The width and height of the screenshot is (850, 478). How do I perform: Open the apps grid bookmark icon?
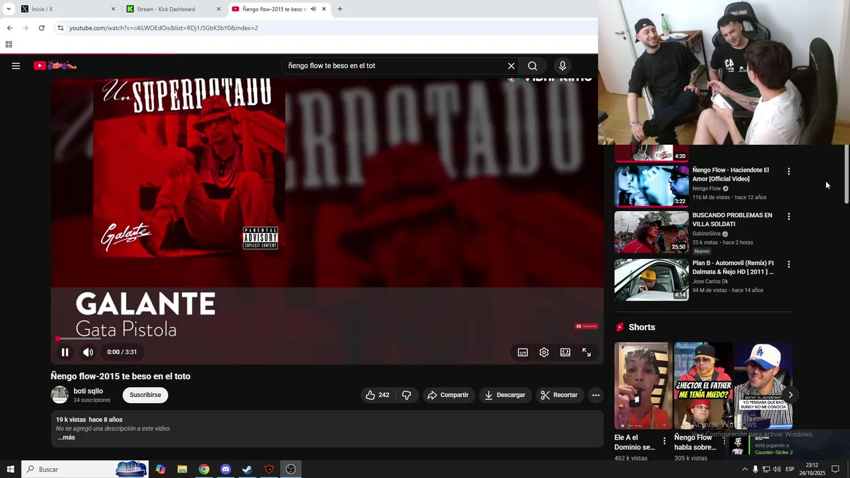click(x=9, y=44)
